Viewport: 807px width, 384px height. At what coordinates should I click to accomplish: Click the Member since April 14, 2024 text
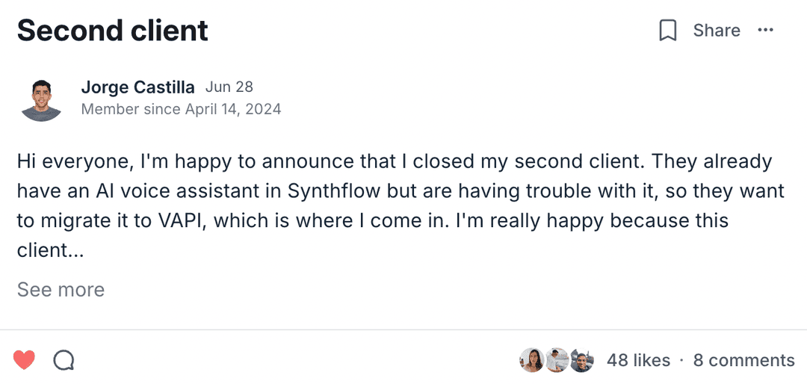coord(181,109)
